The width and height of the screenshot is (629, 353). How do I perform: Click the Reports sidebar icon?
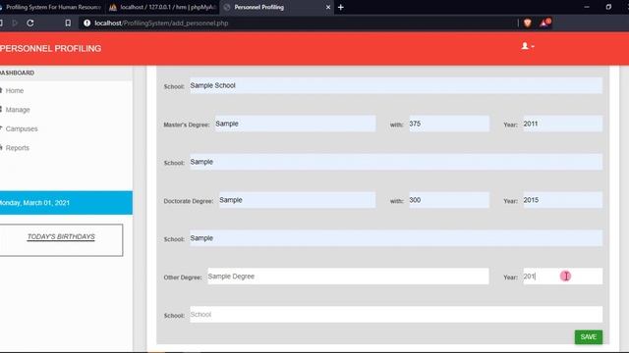click(x=1, y=148)
